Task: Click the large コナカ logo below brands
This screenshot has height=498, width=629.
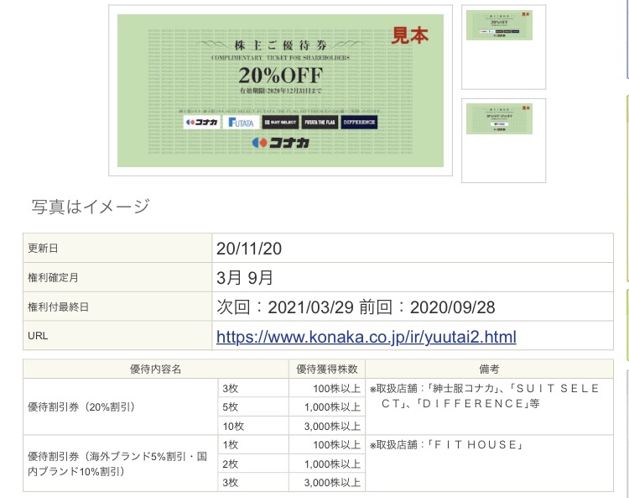Action: (x=280, y=143)
